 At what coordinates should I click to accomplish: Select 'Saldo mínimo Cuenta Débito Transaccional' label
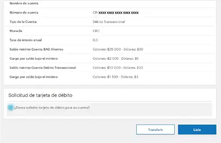pos(43,68)
